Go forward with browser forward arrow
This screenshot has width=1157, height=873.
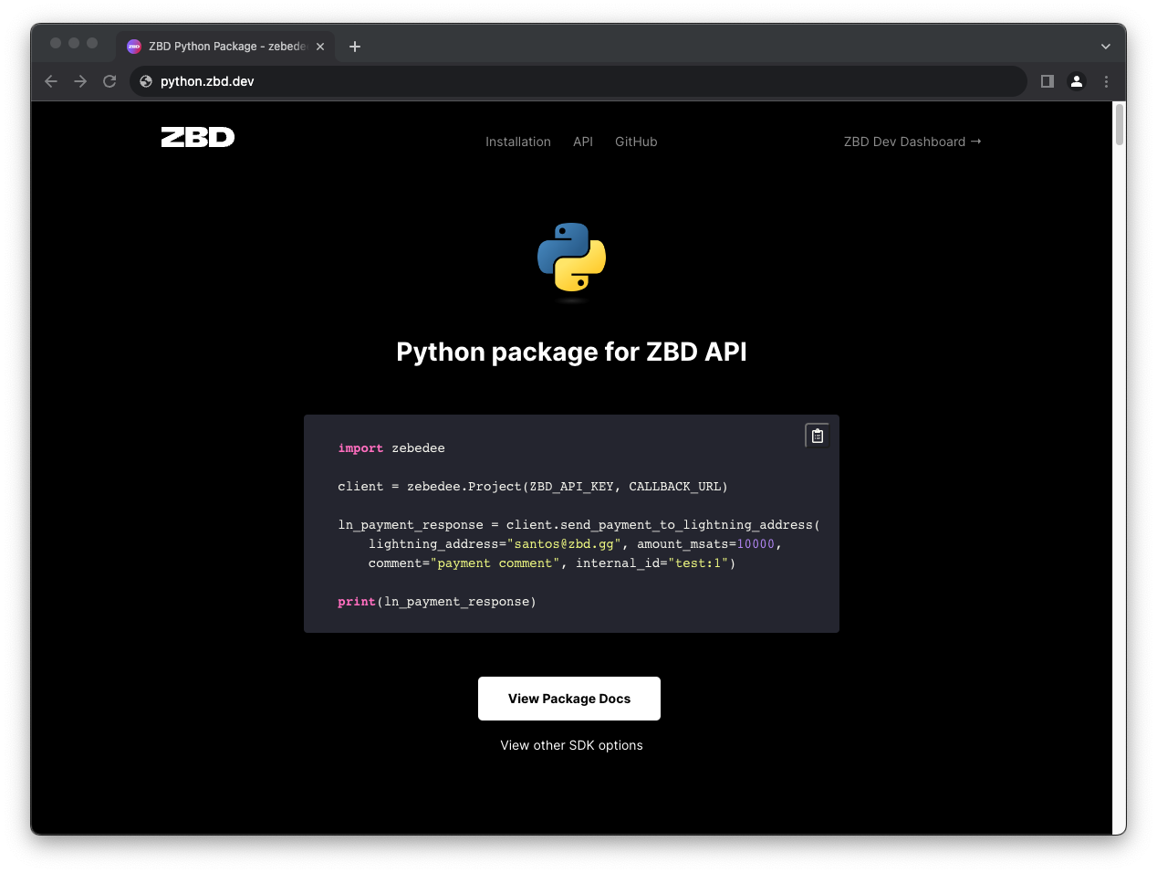[x=80, y=81]
